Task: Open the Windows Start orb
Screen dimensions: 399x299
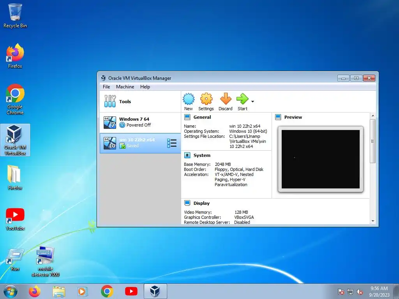Action: 11,291
